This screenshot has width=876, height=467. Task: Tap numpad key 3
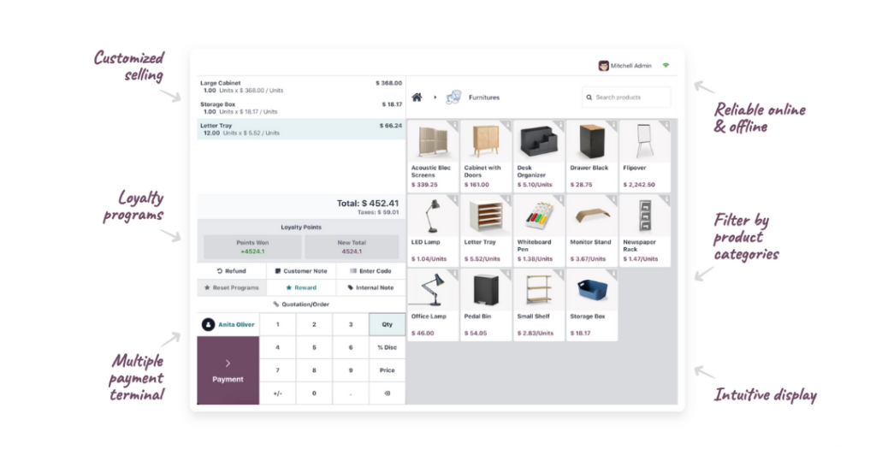(x=351, y=324)
